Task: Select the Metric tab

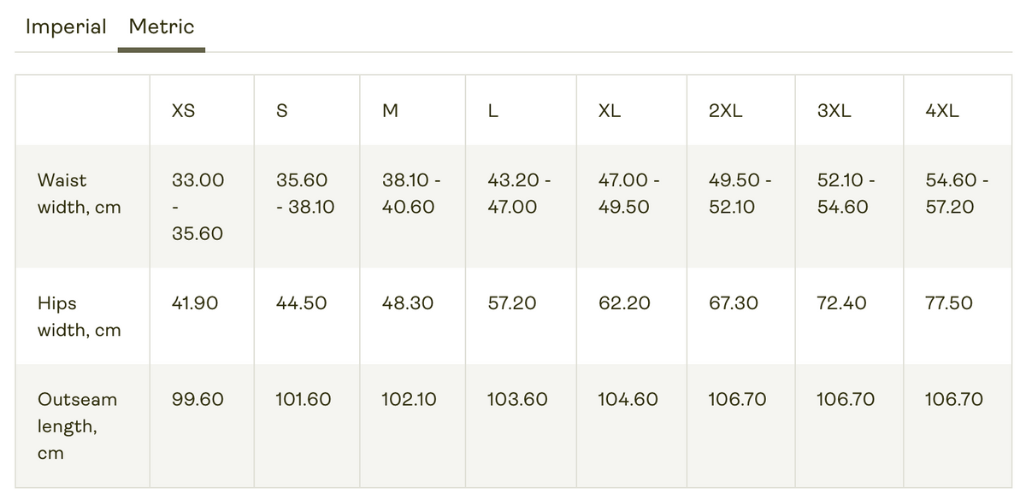Action: [x=162, y=26]
